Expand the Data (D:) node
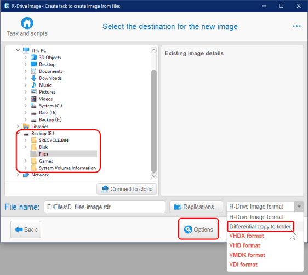Image resolution: width=308 pixels, height=275 pixels. pyautogui.click(x=25, y=112)
